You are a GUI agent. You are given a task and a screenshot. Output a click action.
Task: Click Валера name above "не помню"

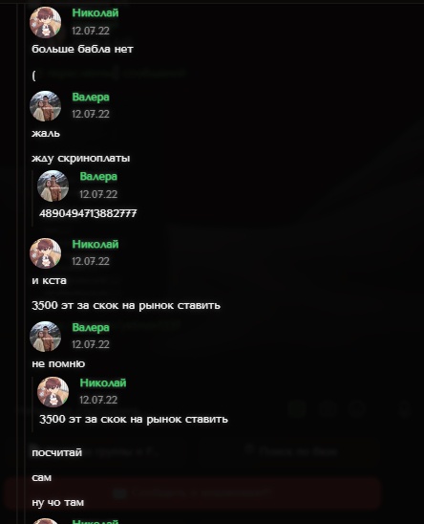[x=91, y=327]
